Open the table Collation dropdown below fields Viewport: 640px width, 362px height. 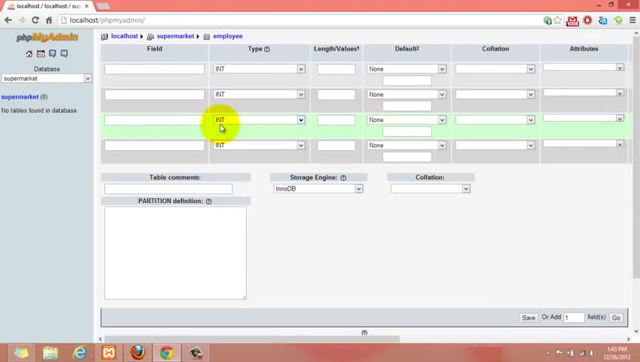click(431, 189)
